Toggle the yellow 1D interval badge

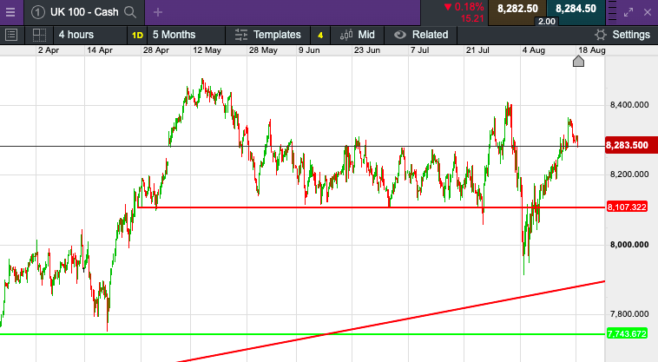pos(137,35)
